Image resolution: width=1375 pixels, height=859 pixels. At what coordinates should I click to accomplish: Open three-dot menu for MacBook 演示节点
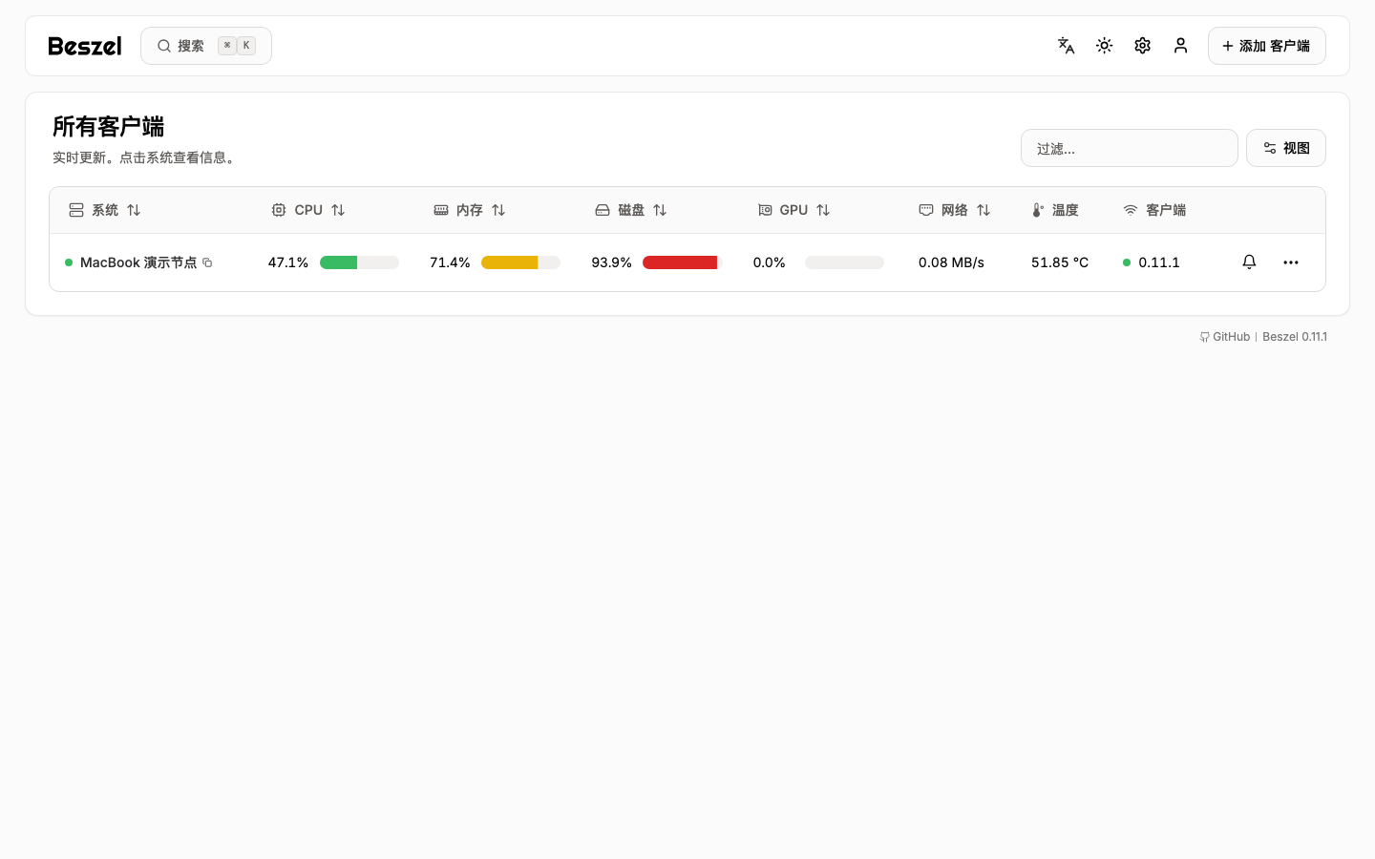point(1291,262)
